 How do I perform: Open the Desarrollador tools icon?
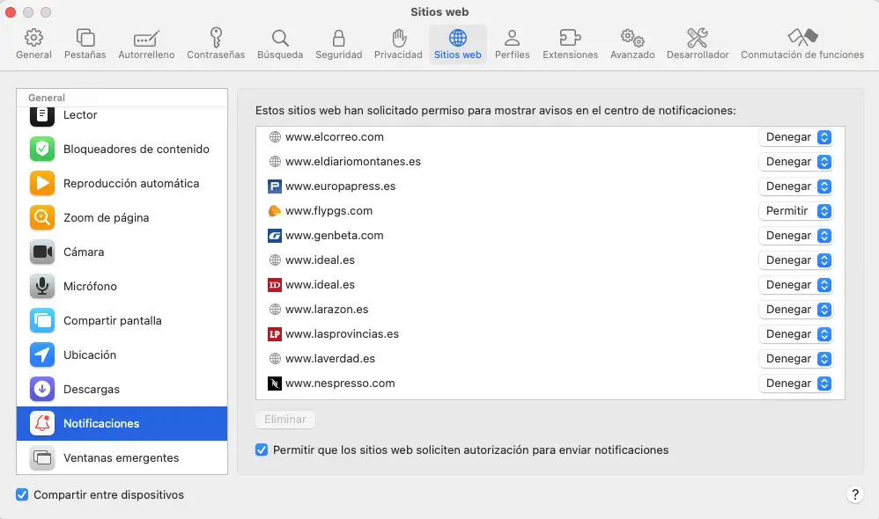(x=698, y=38)
